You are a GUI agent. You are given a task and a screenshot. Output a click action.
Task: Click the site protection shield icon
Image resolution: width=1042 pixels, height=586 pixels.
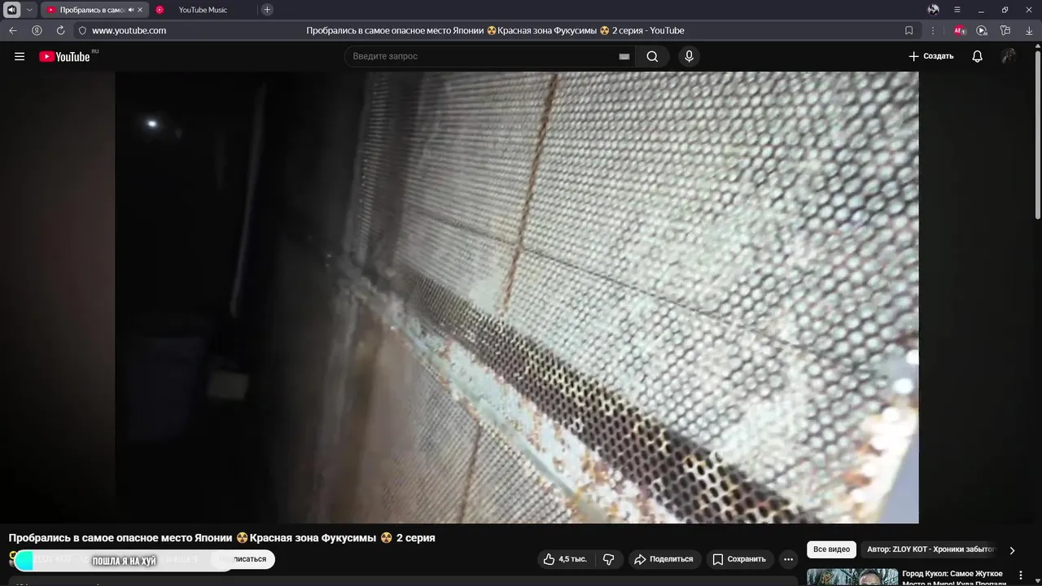[x=82, y=31]
